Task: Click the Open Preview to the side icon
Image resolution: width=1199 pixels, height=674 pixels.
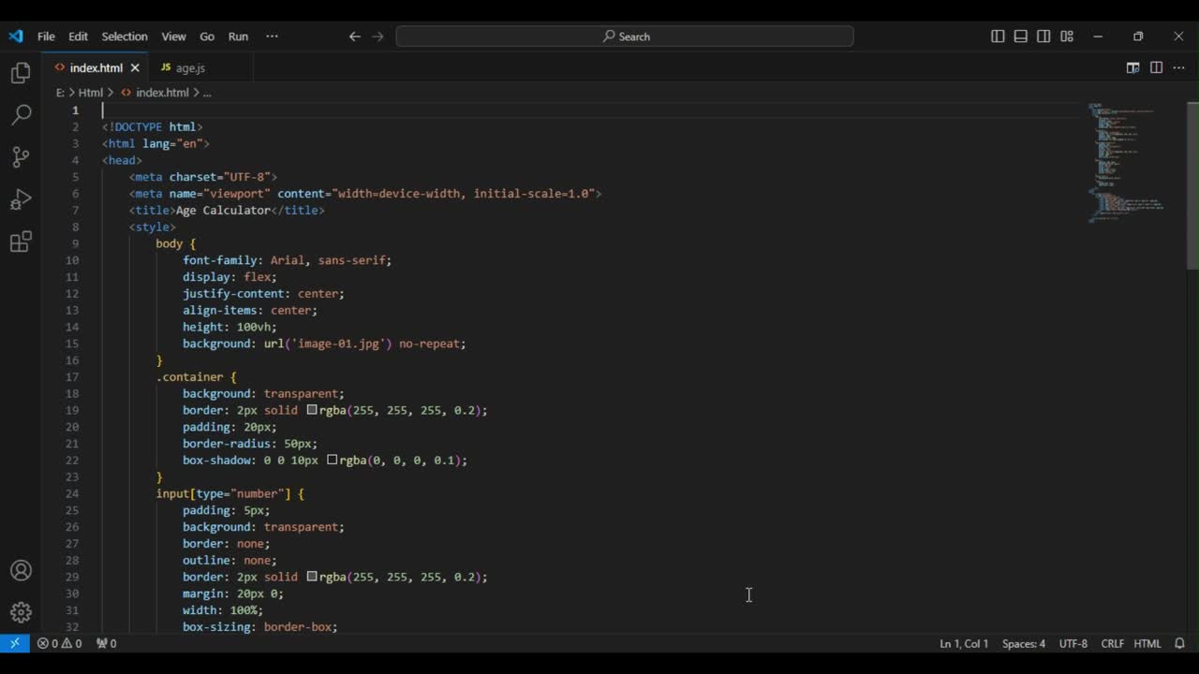Action: (x=1132, y=67)
